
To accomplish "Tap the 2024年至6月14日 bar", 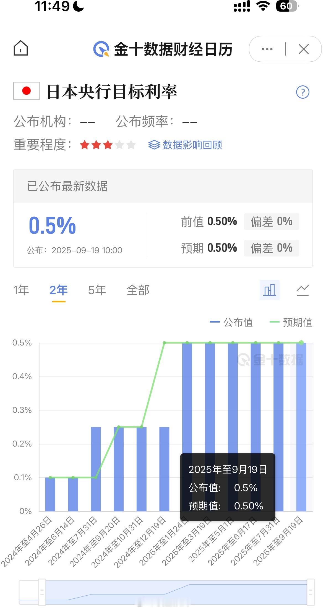I will 73,494.
